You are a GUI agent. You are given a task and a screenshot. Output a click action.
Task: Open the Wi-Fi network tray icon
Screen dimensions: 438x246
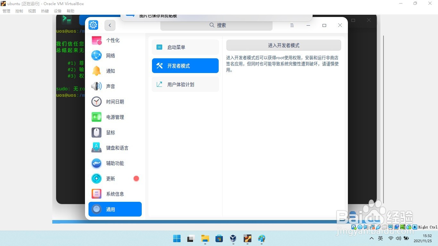tap(391, 238)
